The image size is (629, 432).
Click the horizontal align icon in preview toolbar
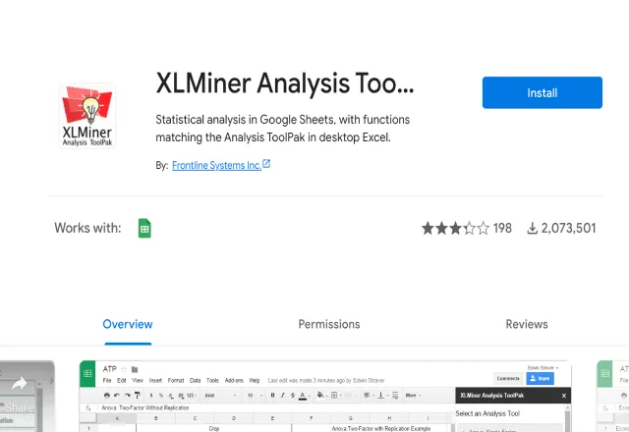pos(367,395)
